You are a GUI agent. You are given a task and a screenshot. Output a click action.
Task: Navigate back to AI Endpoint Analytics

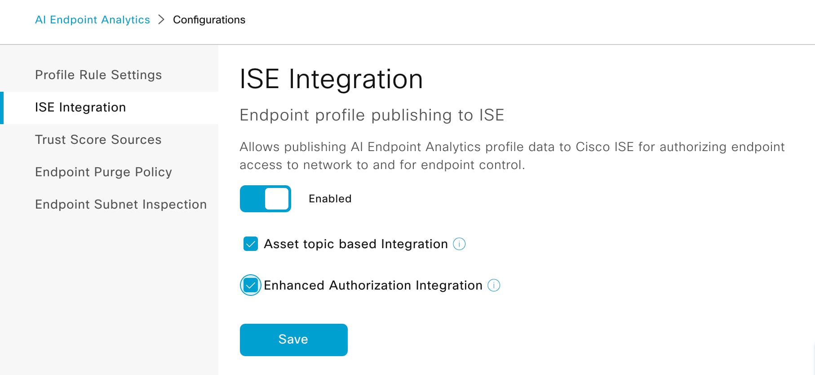[x=93, y=20]
